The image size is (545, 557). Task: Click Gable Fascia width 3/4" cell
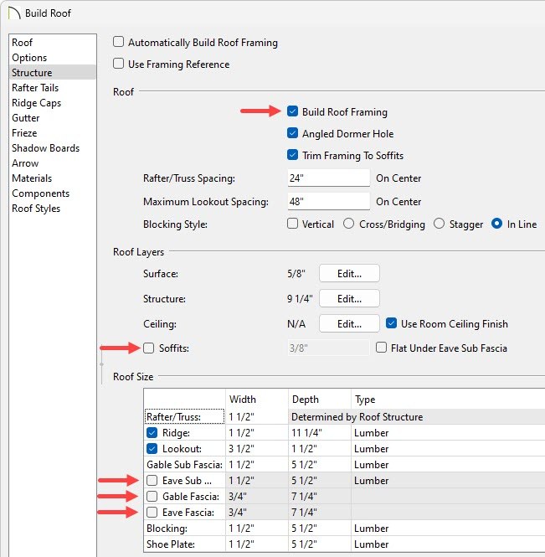coord(257,496)
